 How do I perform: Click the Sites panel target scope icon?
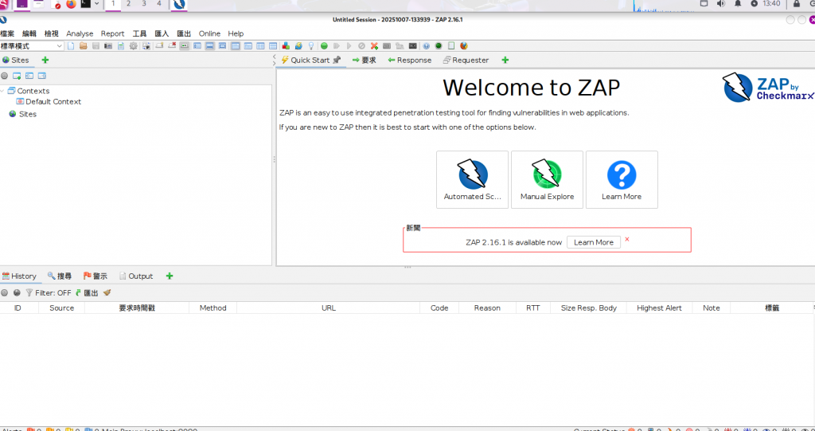tap(5, 76)
